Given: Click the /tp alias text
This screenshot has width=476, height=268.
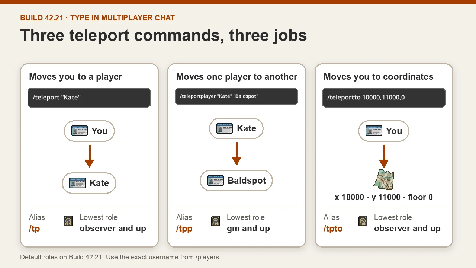Looking at the screenshot, I should 34,229.
